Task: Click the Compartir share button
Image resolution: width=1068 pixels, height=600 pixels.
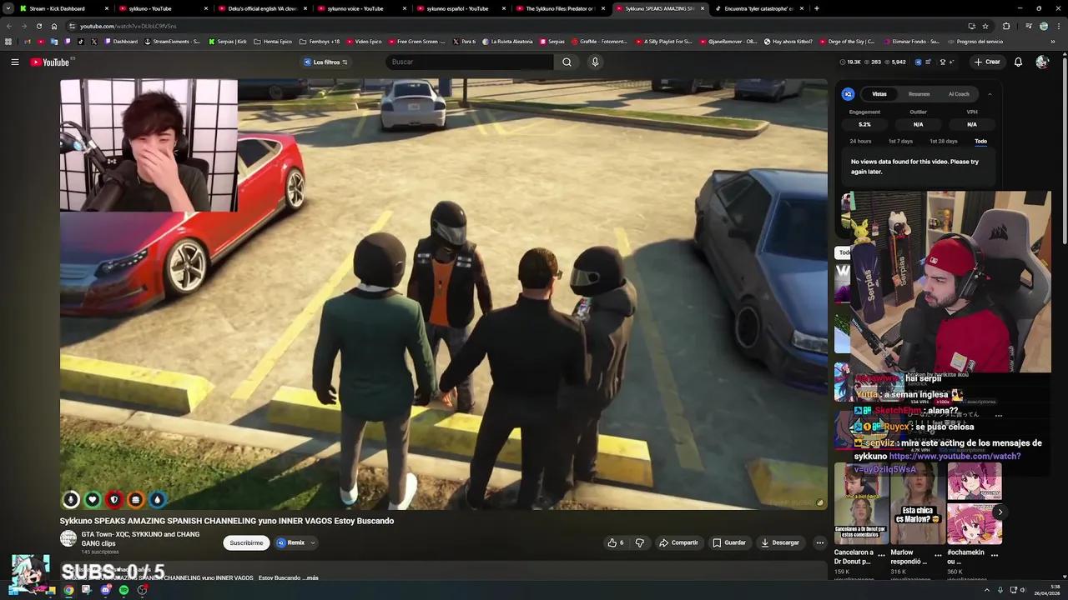Action: tap(678, 542)
